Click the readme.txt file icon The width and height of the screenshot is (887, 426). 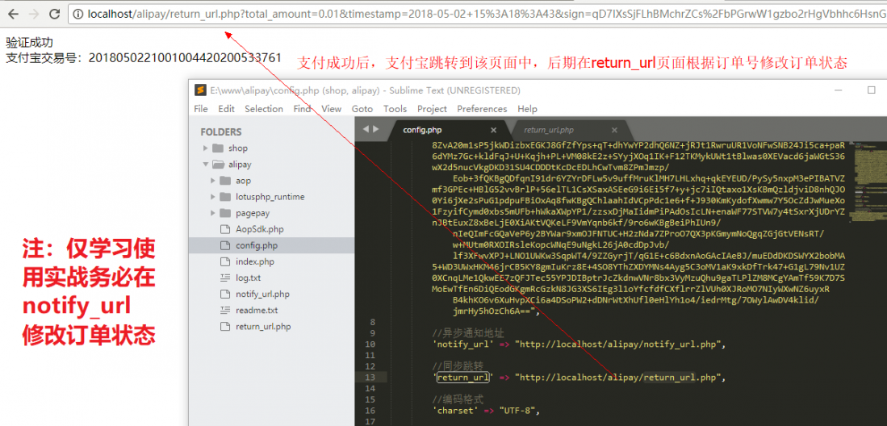click(226, 311)
